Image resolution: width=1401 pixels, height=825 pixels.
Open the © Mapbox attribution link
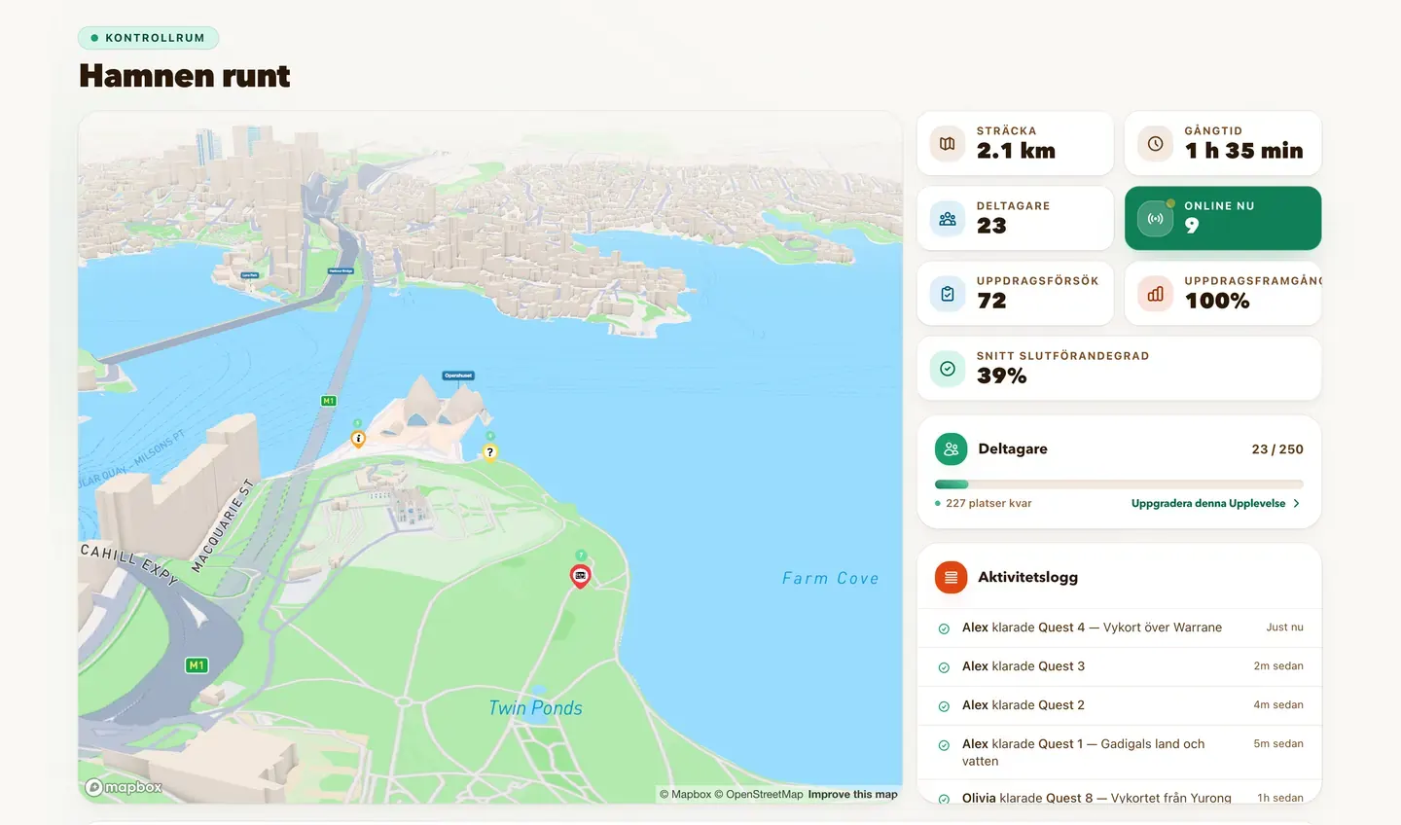(685, 795)
